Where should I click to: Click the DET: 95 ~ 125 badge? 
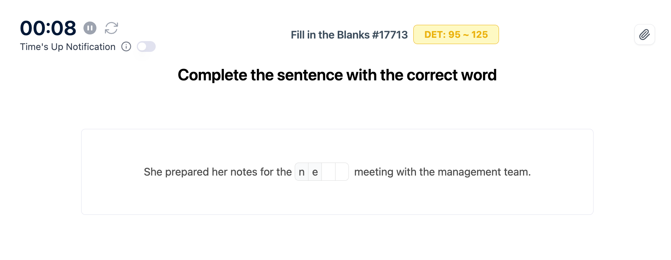(x=456, y=34)
